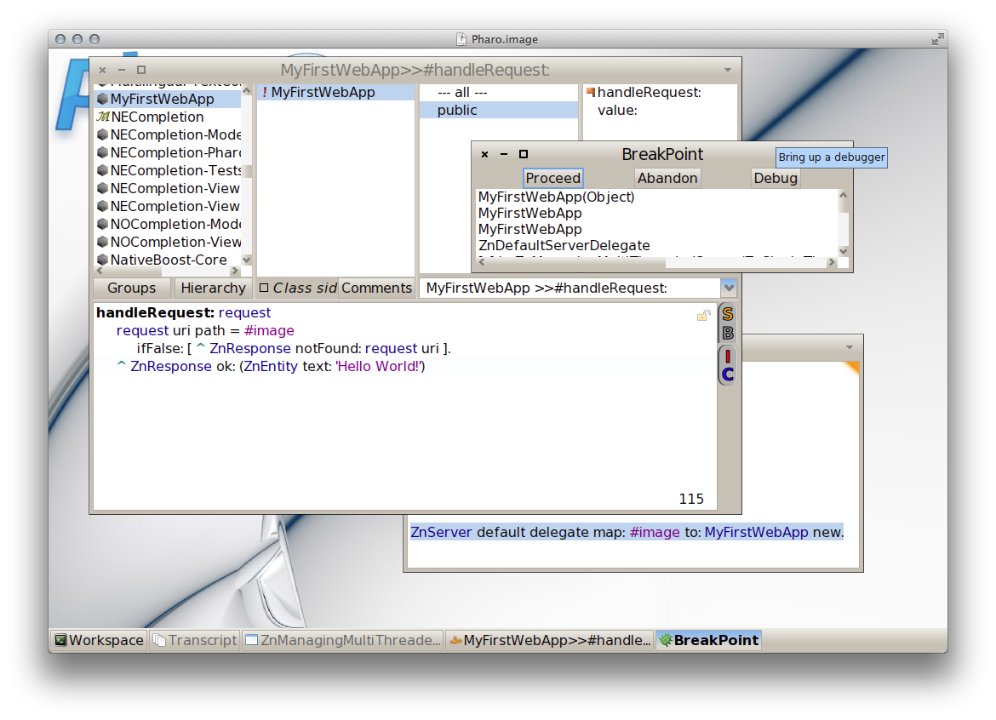
Task: Minimize the BreakPoint window
Action: [x=504, y=154]
